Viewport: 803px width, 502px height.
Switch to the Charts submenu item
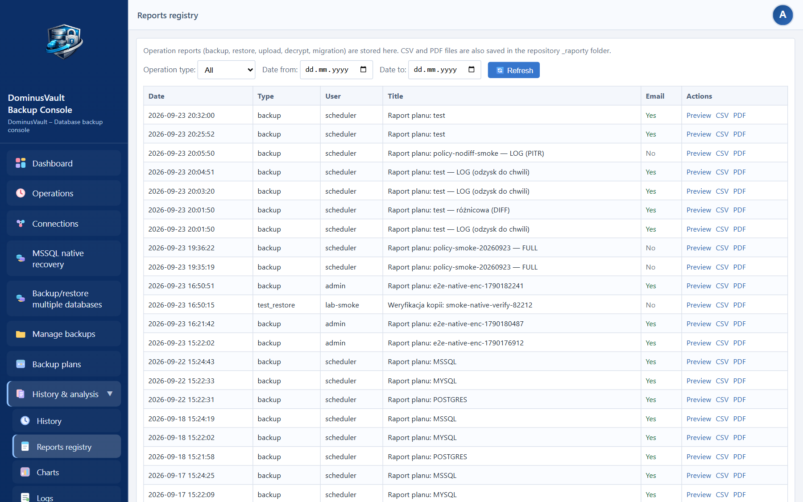tap(67, 472)
